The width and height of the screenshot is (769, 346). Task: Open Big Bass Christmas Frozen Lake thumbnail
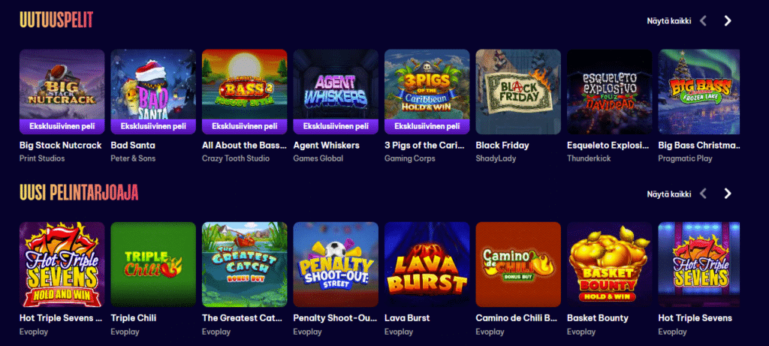point(699,92)
